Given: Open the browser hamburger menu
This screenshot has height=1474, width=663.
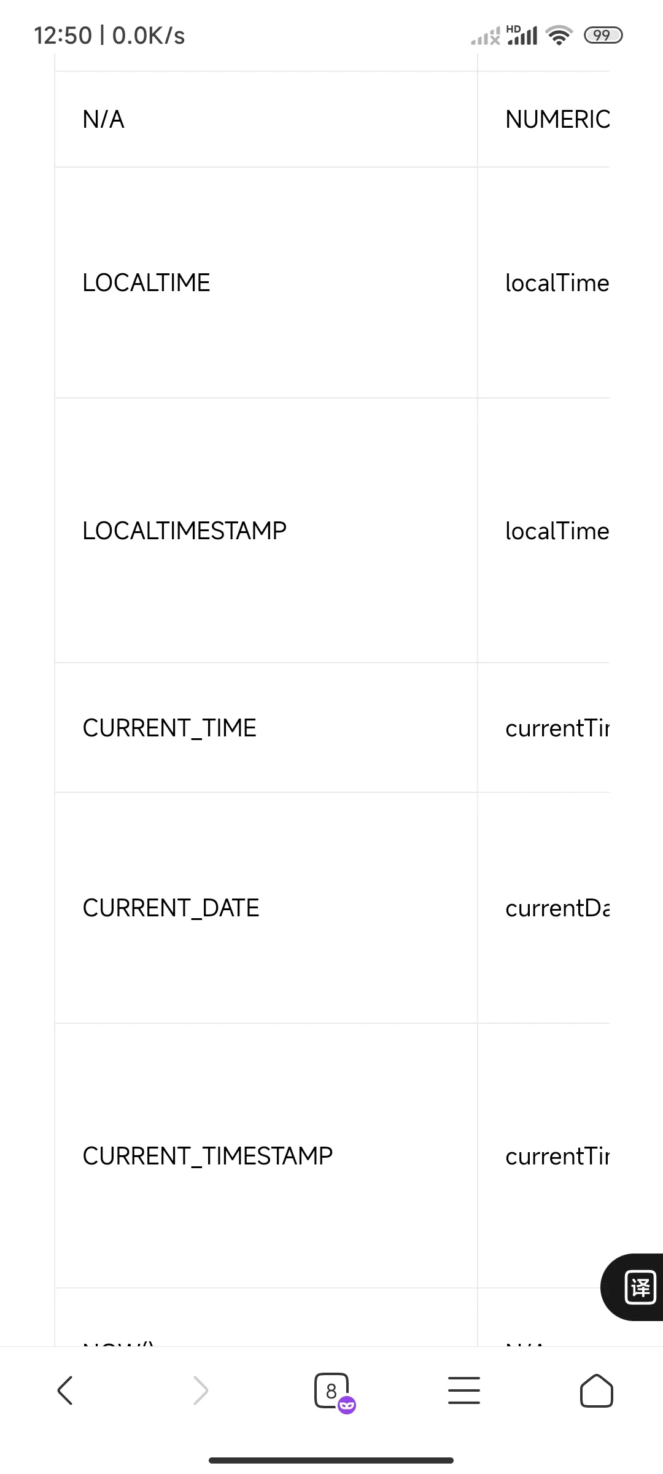Looking at the screenshot, I should 464,1390.
